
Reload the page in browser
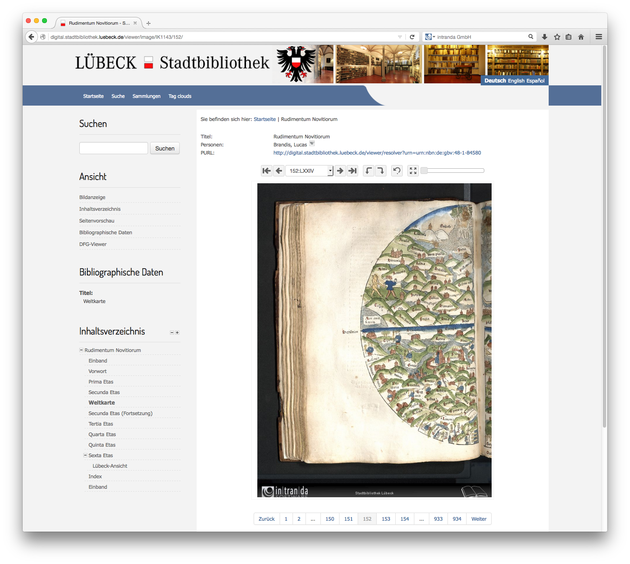click(412, 37)
